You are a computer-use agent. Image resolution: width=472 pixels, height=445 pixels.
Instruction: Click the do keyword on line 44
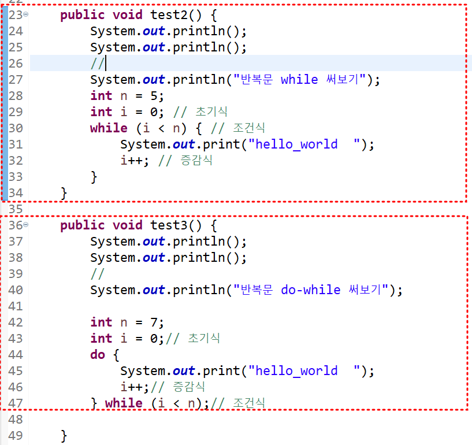(98, 354)
